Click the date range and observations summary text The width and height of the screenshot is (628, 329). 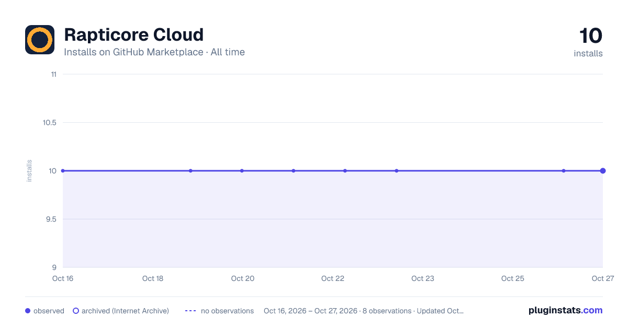pyautogui.click(x=364, y=311)
